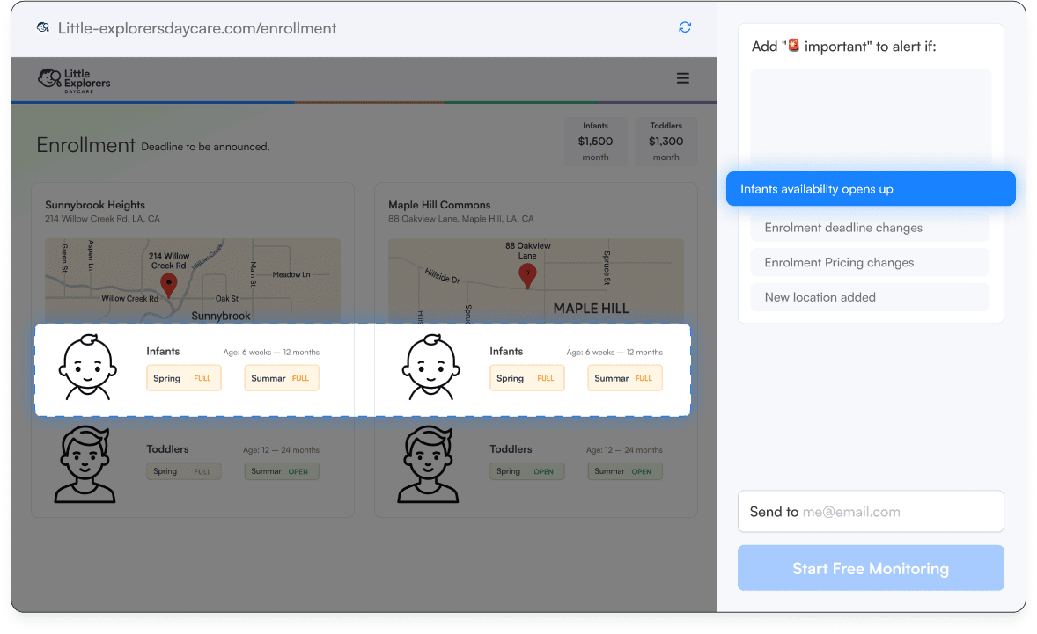
Task: Click the browser refresh icon
Action: pos(685,27)
